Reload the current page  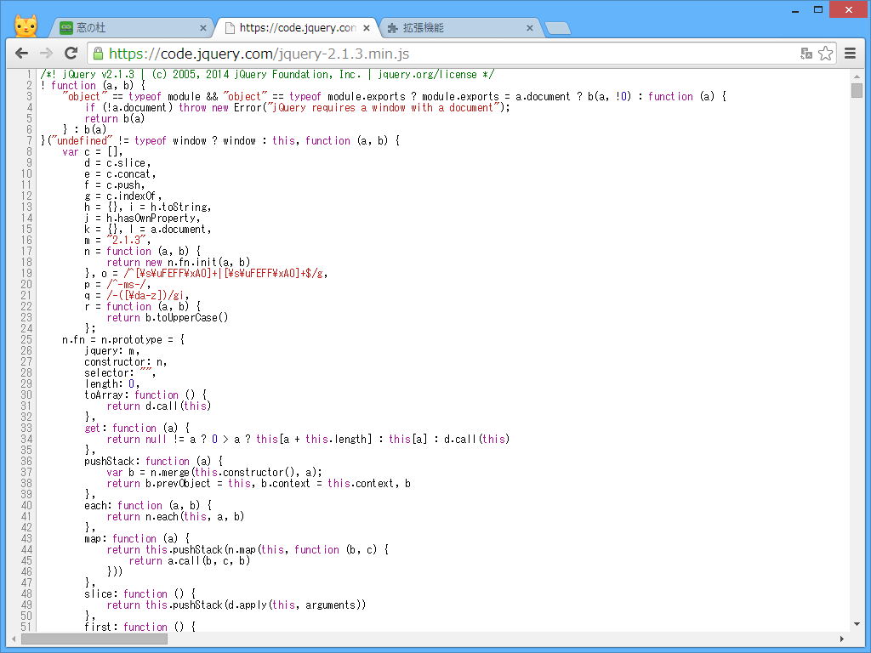click(x=71, y=54)
